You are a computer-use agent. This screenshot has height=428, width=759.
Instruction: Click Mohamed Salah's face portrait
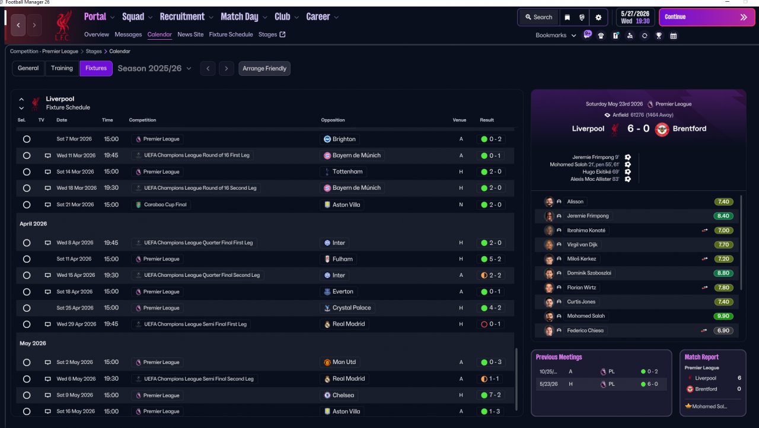[x=549, y=316]
